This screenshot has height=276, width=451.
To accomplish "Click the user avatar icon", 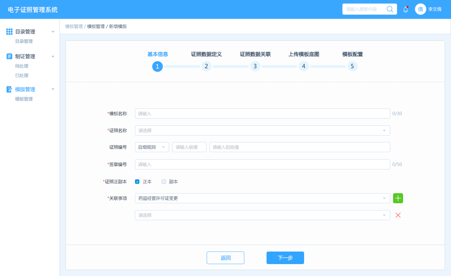I will [x=421, y=9].
